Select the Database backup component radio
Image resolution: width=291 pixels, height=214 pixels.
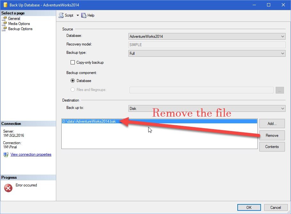(73, 81)
